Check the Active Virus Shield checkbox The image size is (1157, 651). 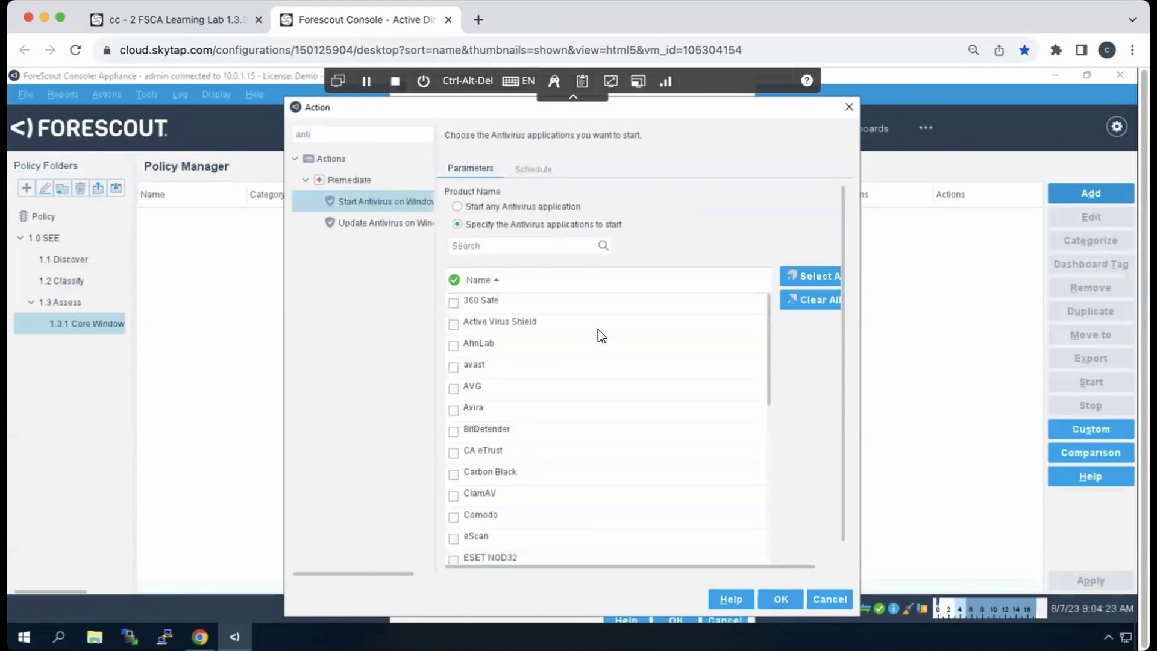454,324
